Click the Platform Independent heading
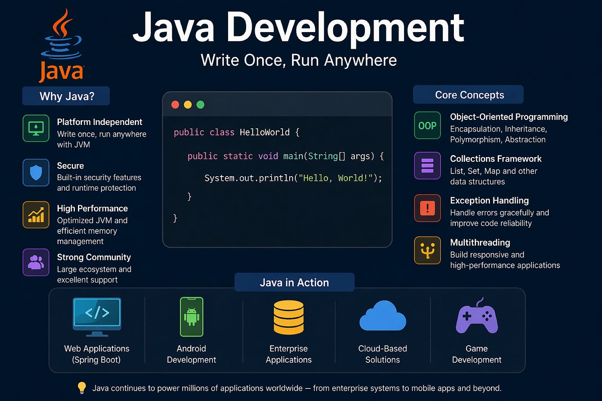 click(100, 122)
